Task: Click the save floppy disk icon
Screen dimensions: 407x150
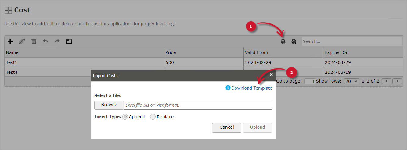Action: 69,41
